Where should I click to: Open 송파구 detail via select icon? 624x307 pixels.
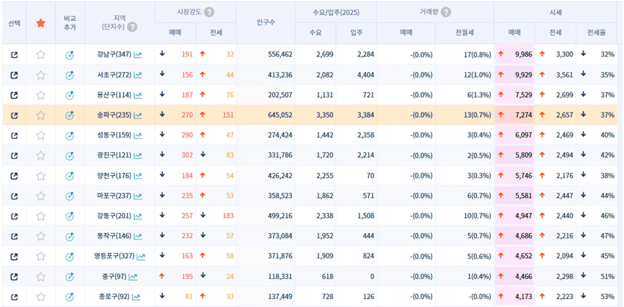point(14,115)
